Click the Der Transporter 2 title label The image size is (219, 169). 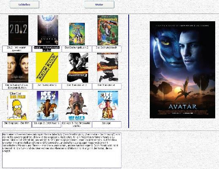coord(47,86)
